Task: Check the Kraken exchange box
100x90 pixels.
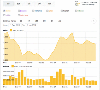Action: [62, 11]
